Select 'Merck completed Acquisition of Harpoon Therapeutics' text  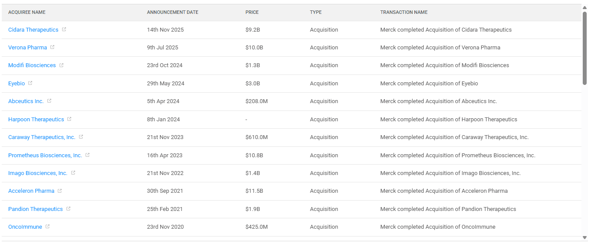tap(449, 120)
